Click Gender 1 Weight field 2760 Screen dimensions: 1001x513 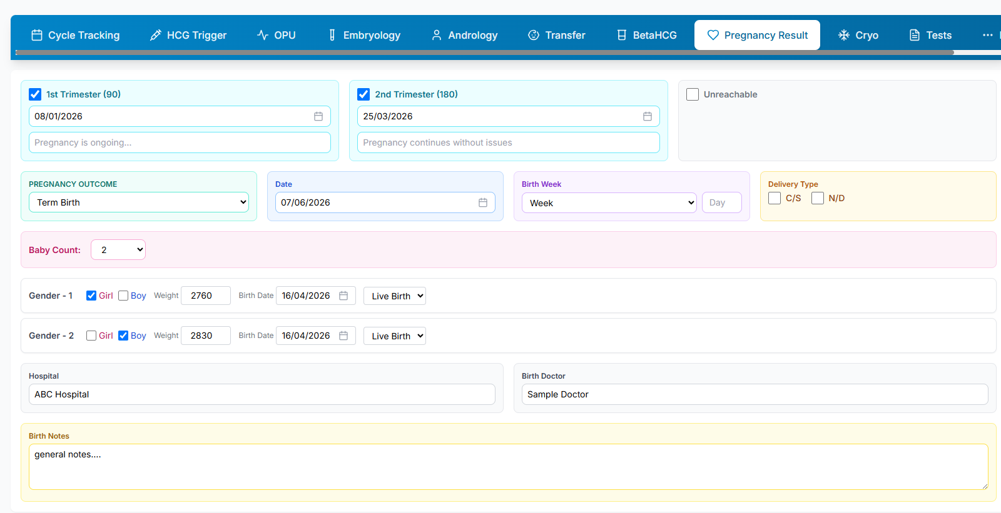click(x=206, y=296)
